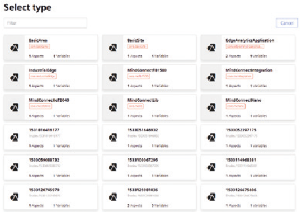Click the red core tag under BasicArea
Viewport: 301px width, 212px height.
39,46
